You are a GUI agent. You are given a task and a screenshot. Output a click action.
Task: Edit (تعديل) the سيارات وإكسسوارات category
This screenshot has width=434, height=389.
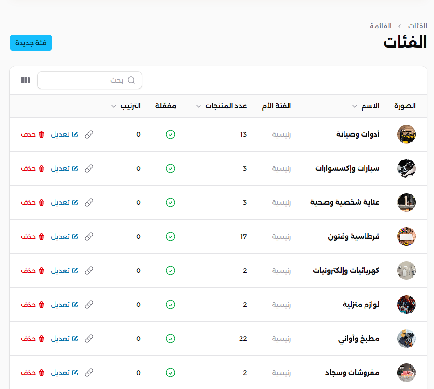64,168
